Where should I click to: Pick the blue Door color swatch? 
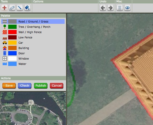click(12, 53)
